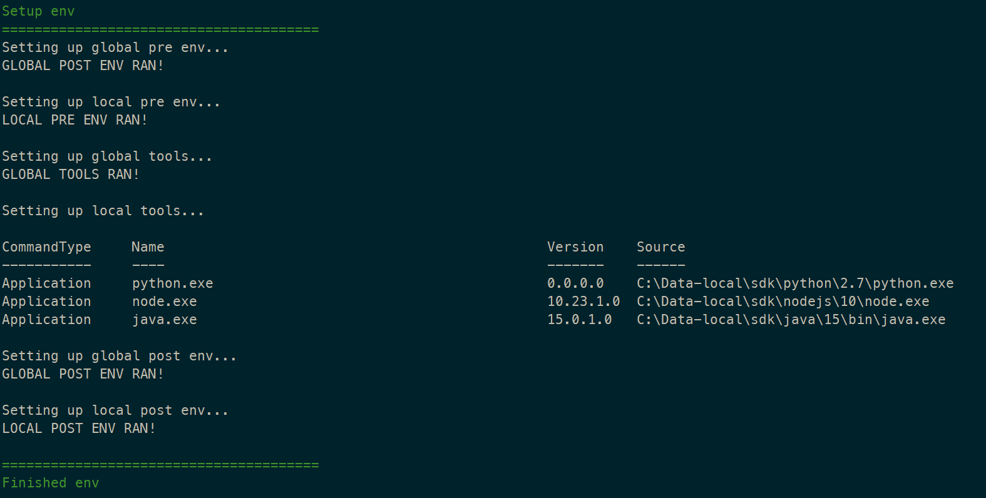This screenshot has height=498, width=986.
Task: Click 'Application' in the python.exe row
Action: (x=47, y=283)
